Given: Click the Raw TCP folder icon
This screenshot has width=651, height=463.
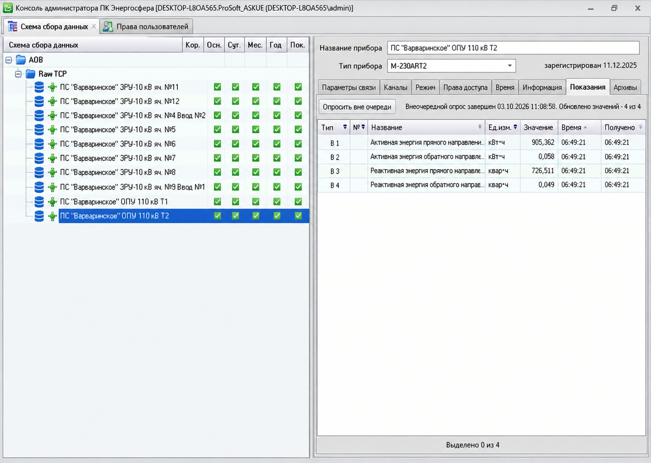Looking at the screenshot, I should click(x=30, y=74).
